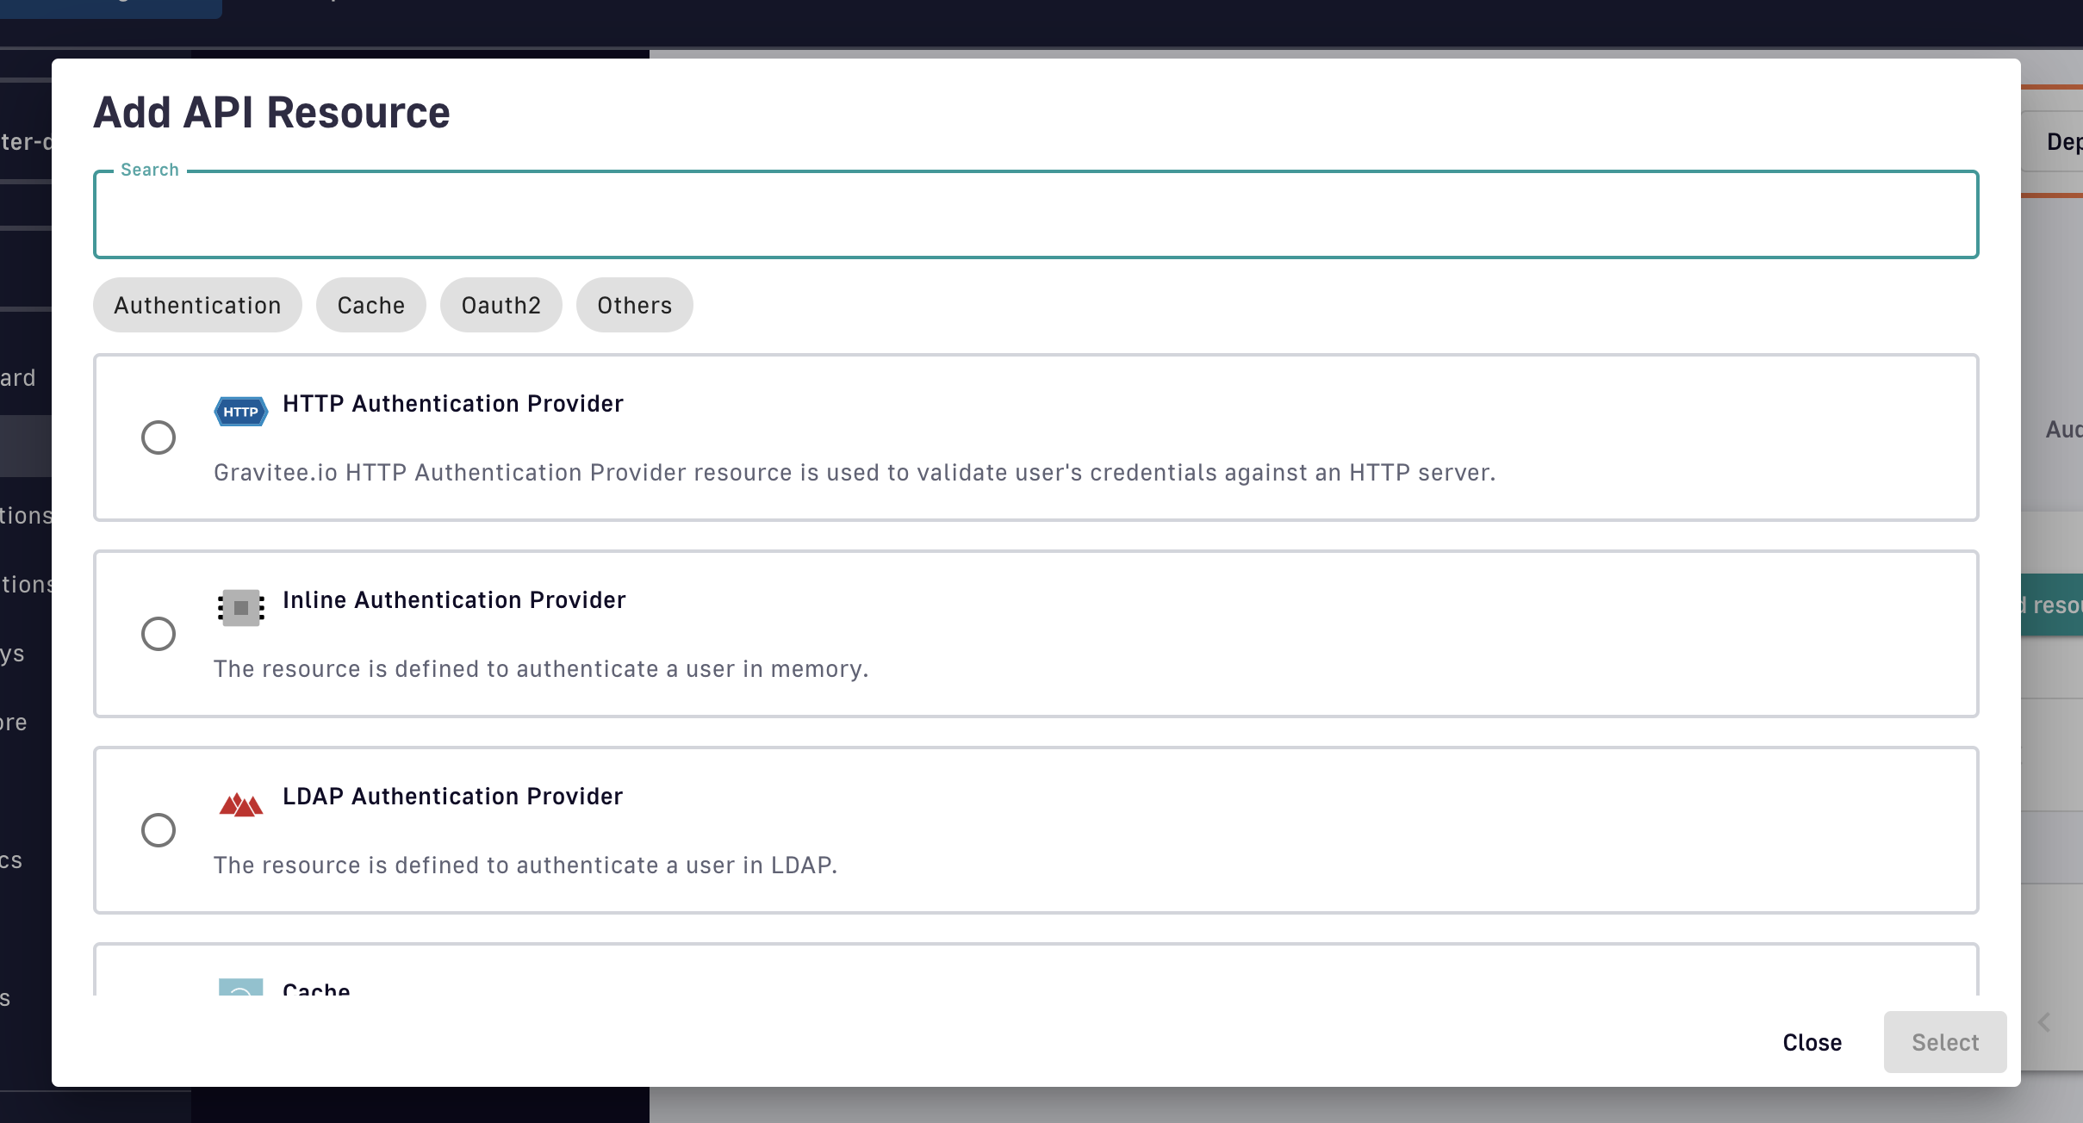Focus the Search input field

1035,215
